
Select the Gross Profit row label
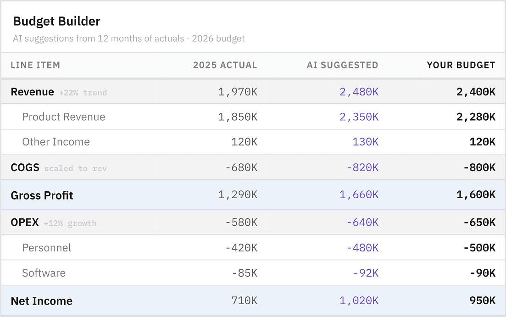[42, 195]
